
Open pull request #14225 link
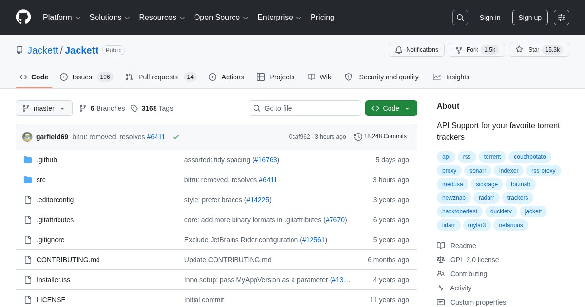pyautogui.click(x=258, y=200)
